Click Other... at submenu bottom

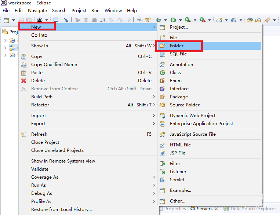coord(209,201)
